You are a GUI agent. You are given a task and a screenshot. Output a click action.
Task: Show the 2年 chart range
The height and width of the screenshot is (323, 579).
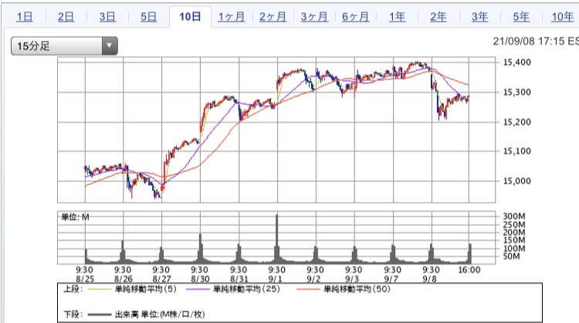point(438,17)
